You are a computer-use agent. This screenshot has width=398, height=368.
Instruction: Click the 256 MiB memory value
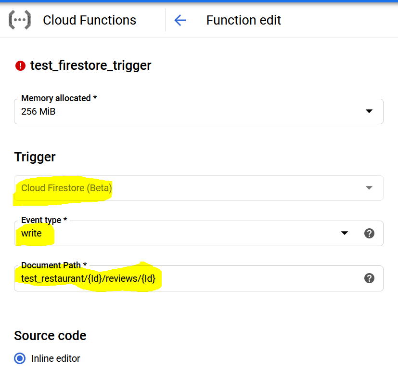(39, 111)
